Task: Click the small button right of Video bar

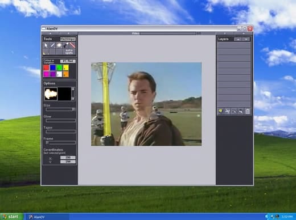Action: tap(199, 33)
